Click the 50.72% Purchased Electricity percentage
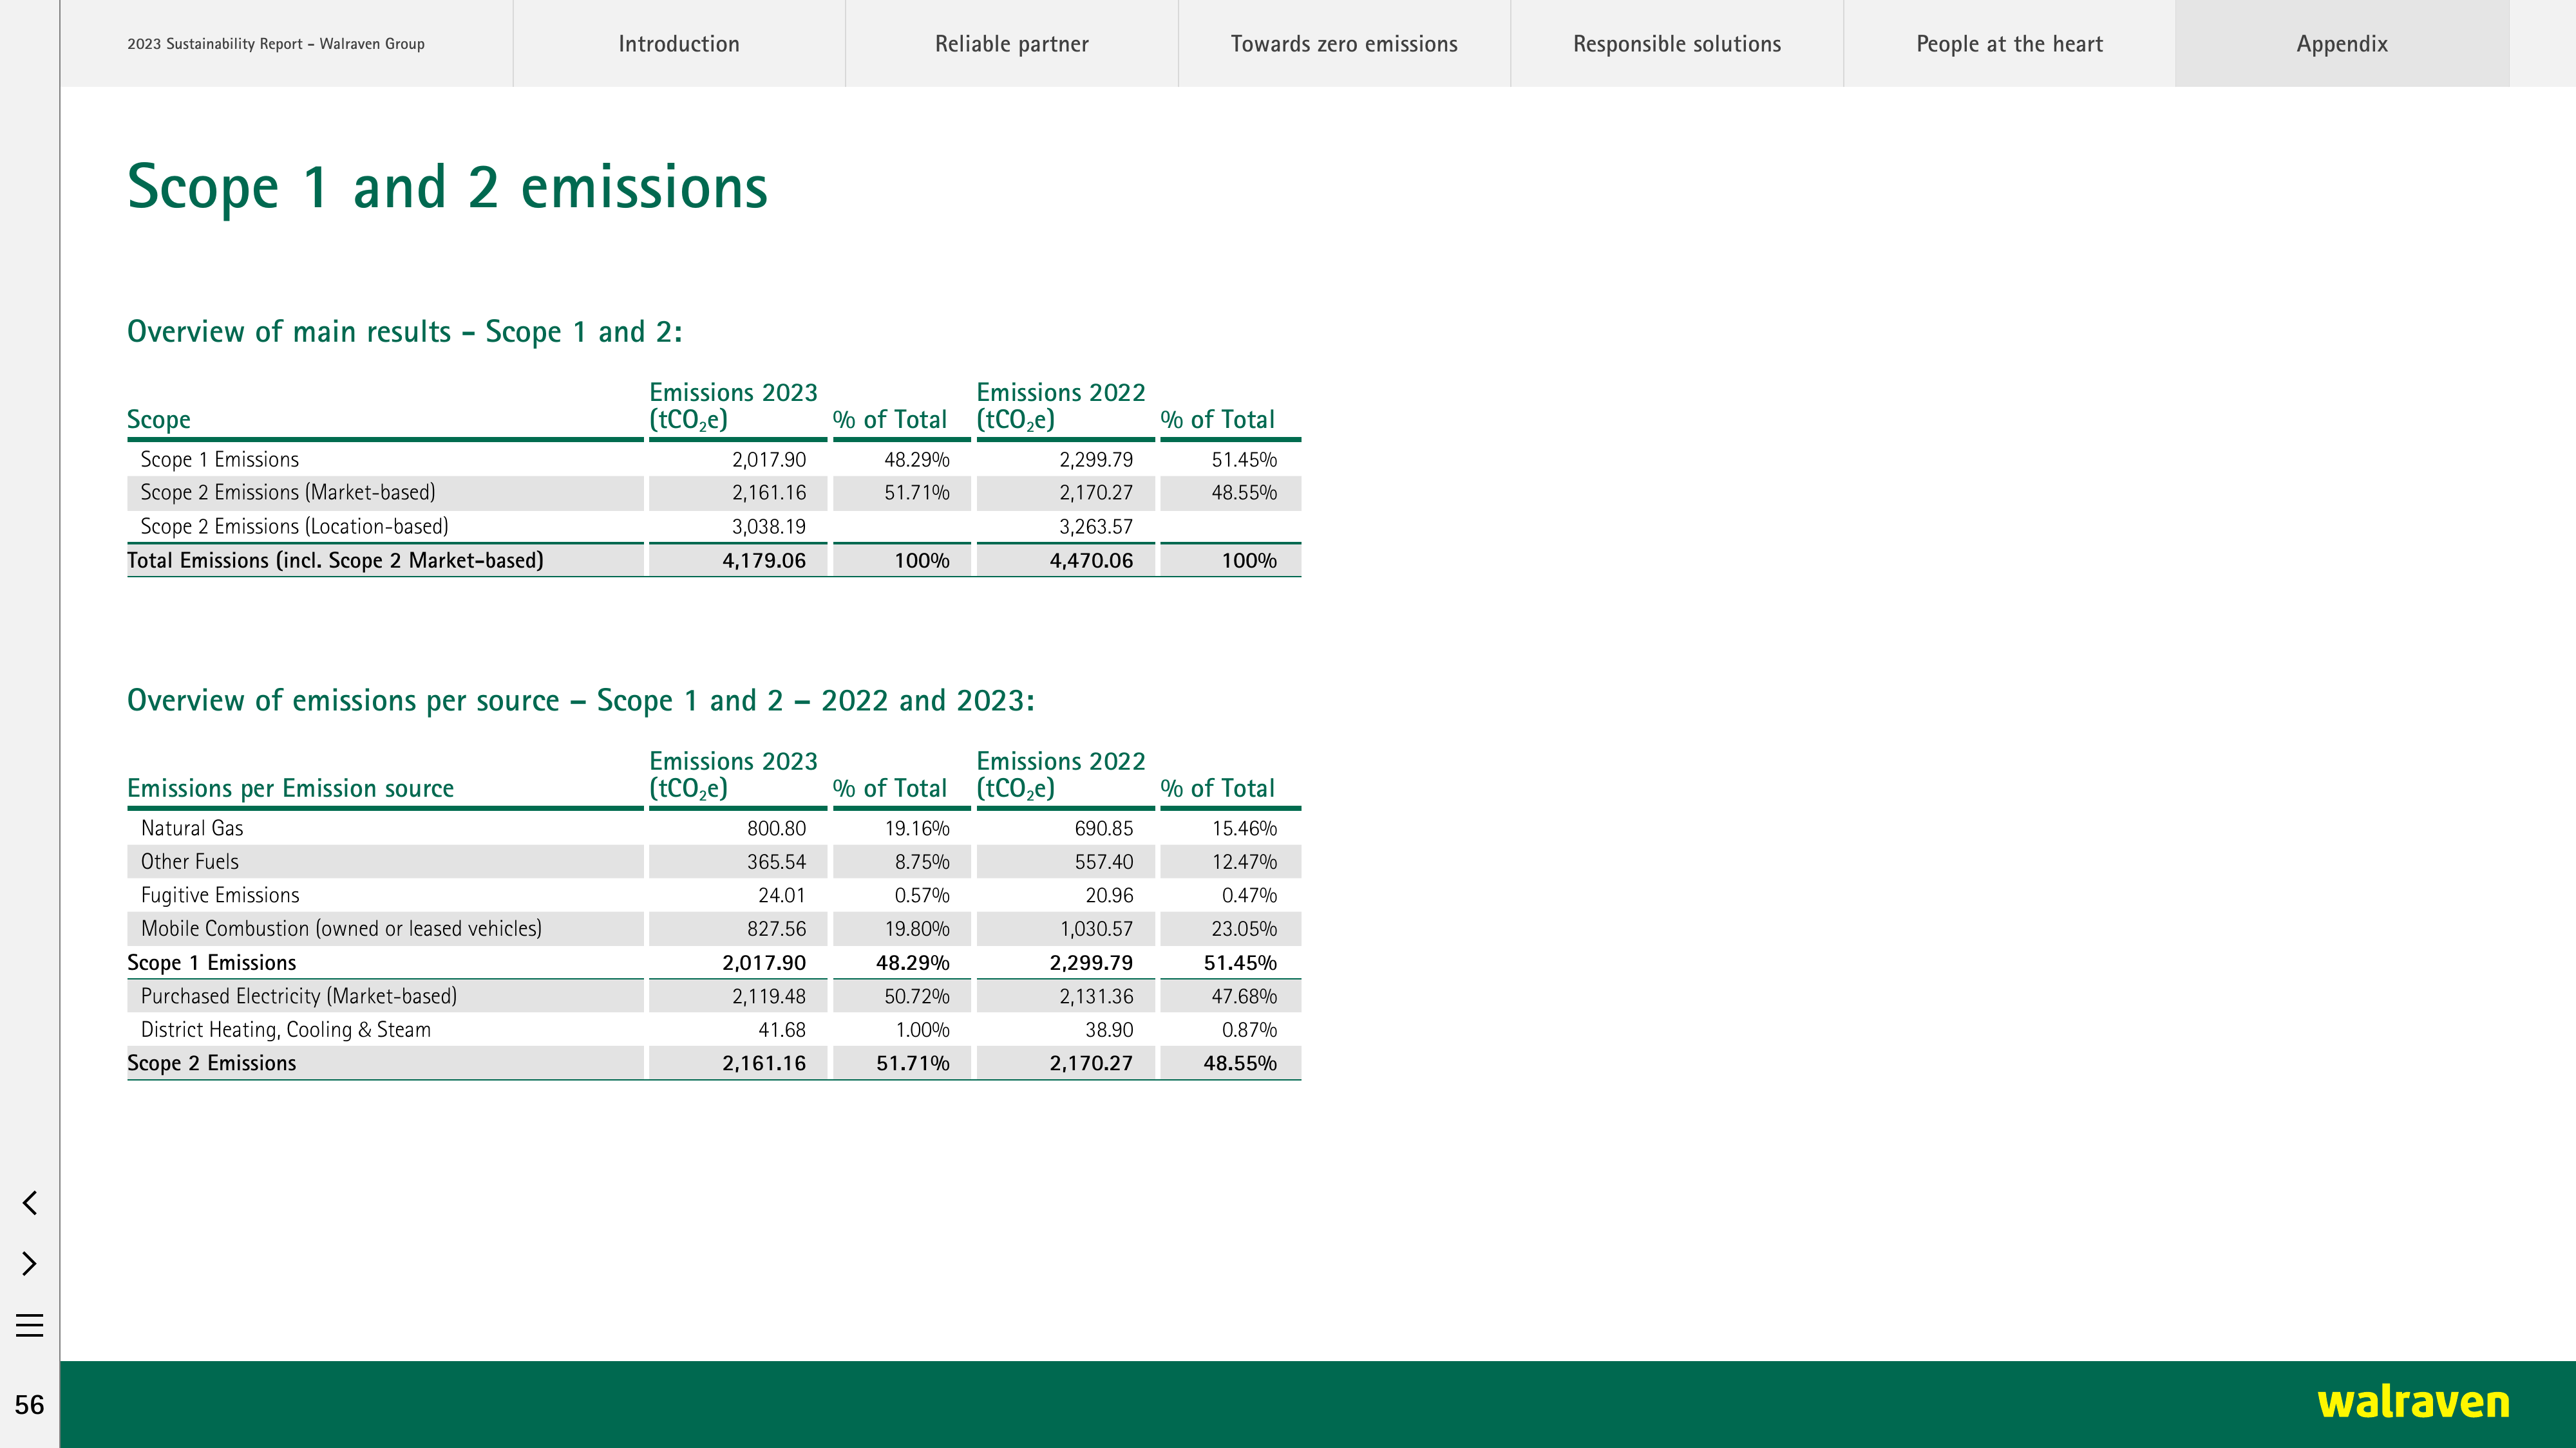This screenshot has height=1448, width=2576. 917,996
